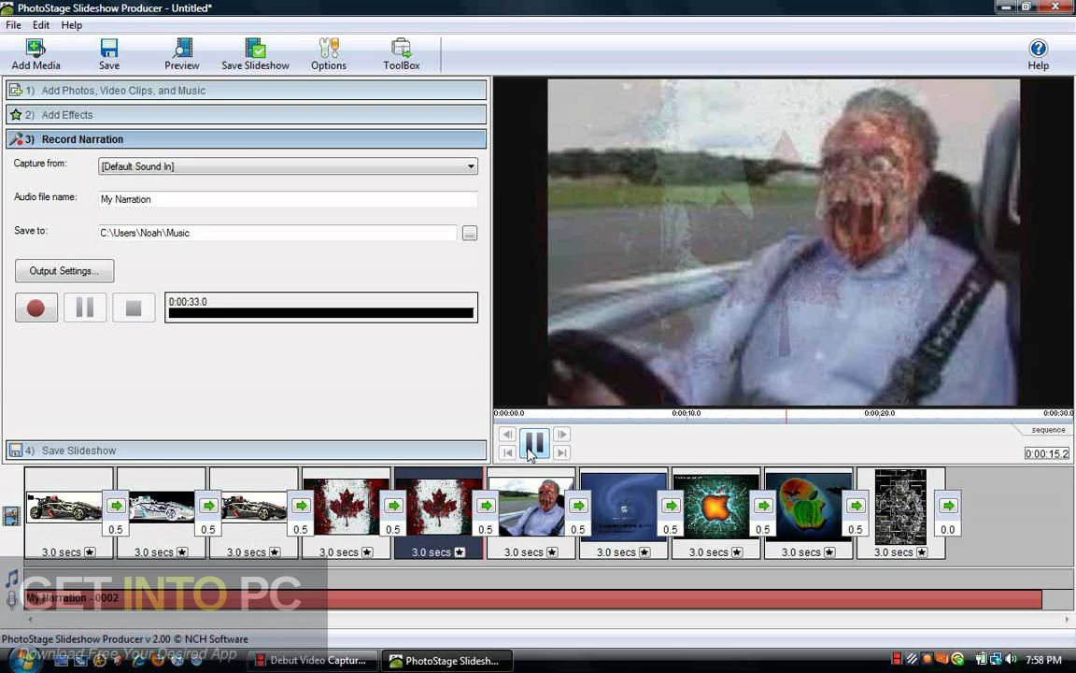
Task: Click the effects star on the last slide
Action: point(922,552)
